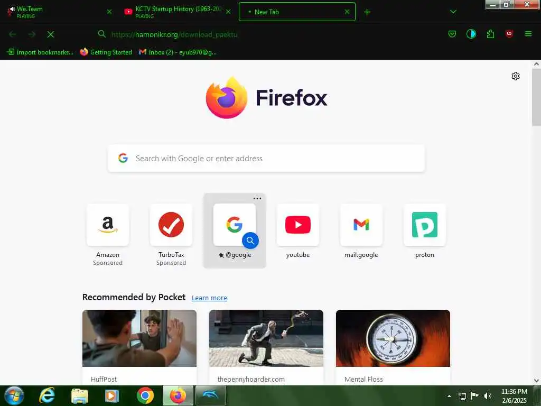This screenshot has width=541, height=406.
Task: Show hidden system tray icons
Action: (449, 396)
